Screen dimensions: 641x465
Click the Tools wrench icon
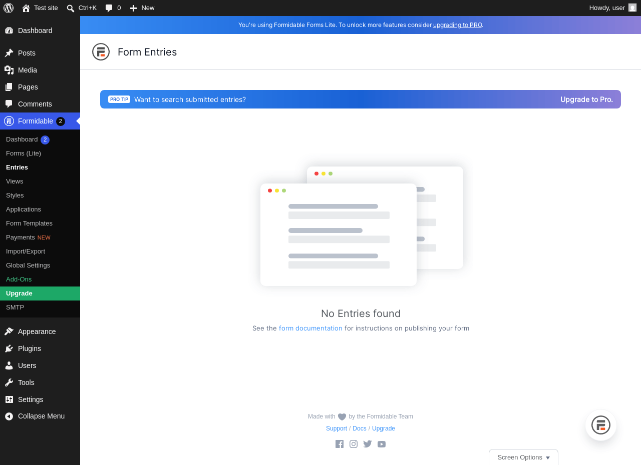coord(9,382)
